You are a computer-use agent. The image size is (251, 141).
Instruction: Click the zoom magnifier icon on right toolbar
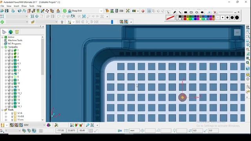click(248, 49)
